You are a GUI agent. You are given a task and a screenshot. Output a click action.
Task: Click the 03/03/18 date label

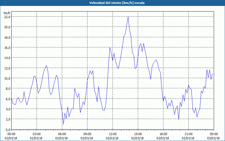[214, 138]
